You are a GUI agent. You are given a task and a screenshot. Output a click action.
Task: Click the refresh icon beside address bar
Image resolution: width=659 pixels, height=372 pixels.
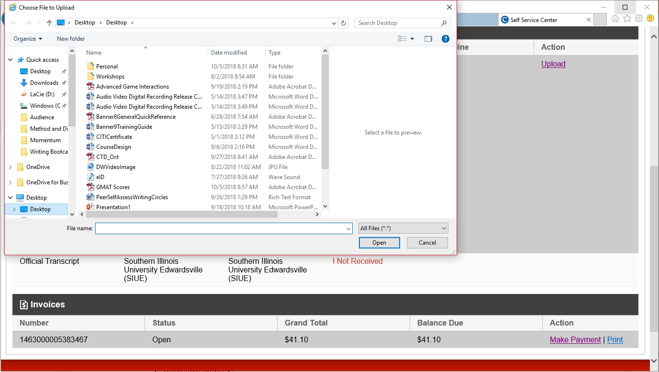[343, 23]
